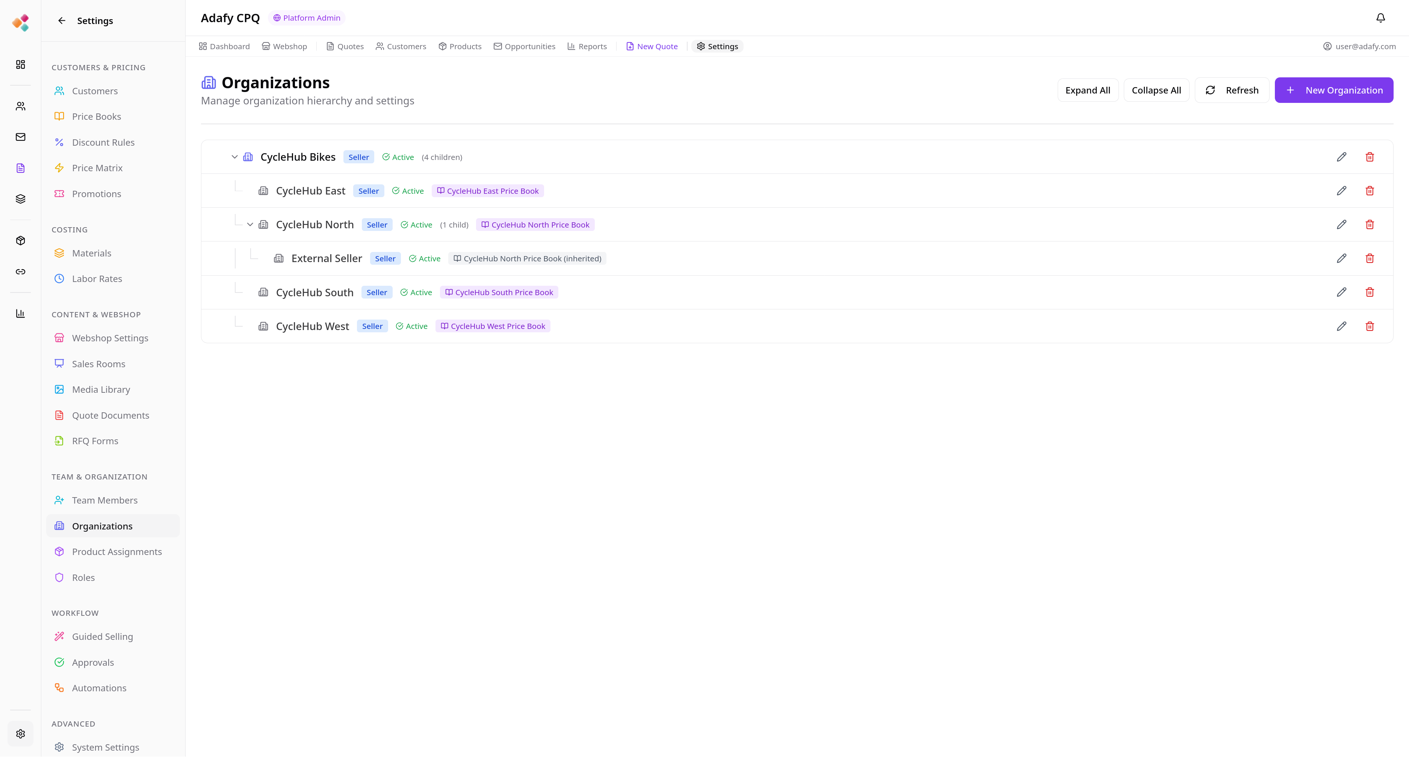Open the Products tab
Image resolution: width=1409 pixels, height=757 pixels.
pyautogui.click(x=460, y=47)
